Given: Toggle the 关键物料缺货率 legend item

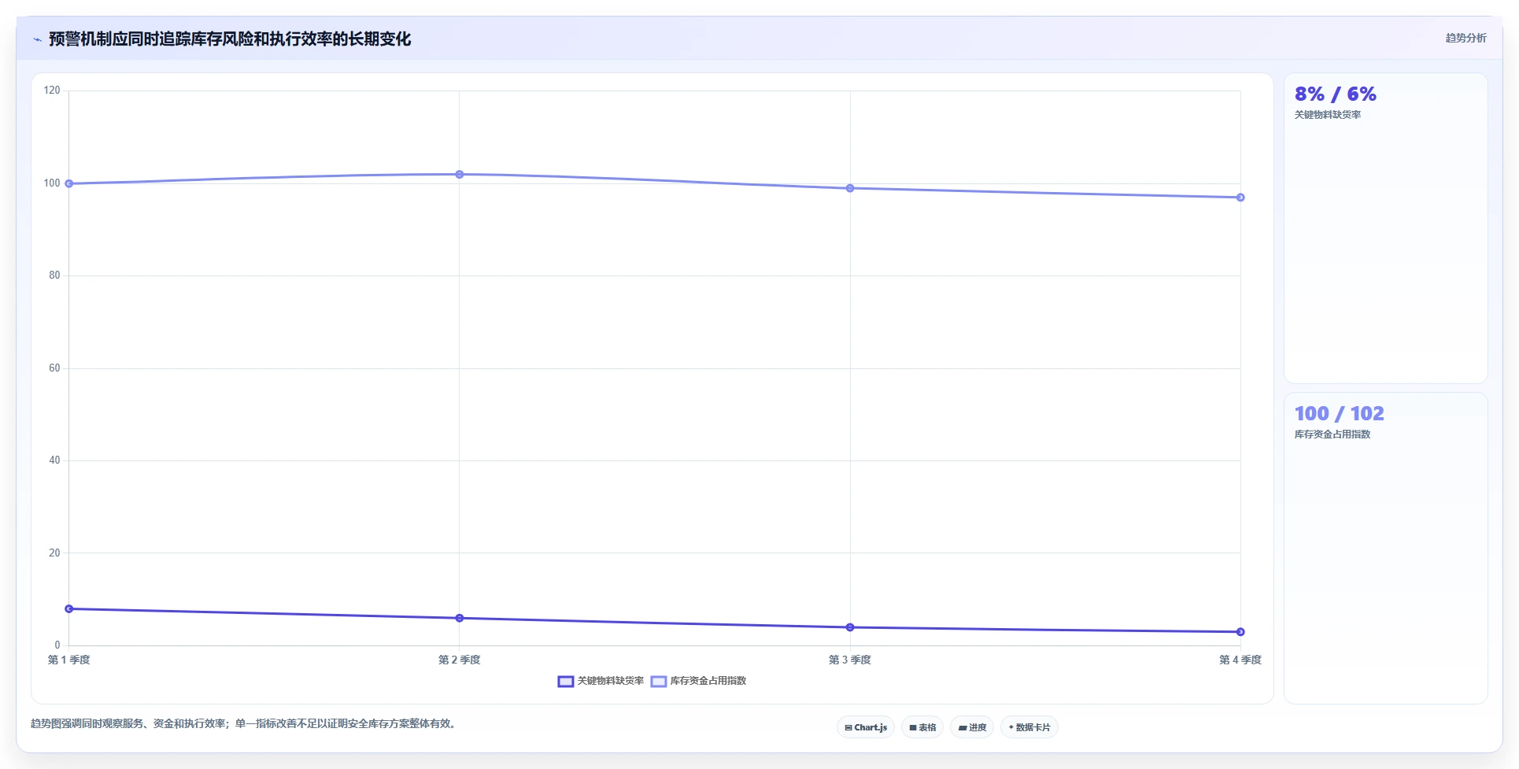Looking at the screenshot, I should tap(601, 681).
